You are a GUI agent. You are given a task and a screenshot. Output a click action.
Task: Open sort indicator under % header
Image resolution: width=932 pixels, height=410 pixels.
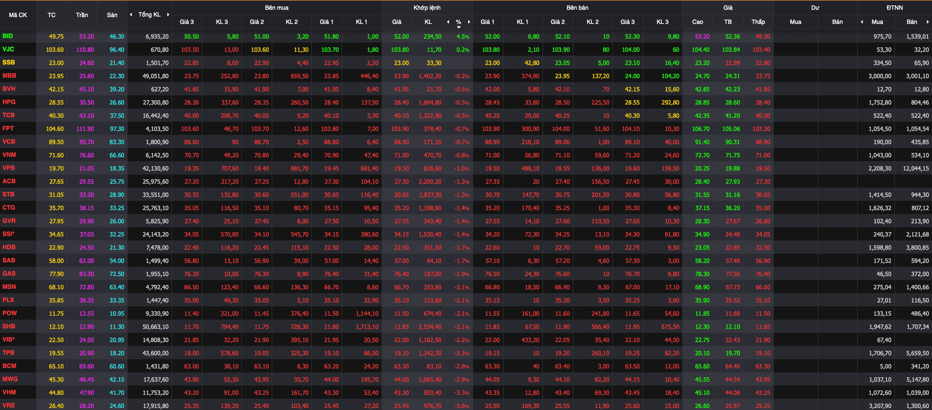pos(458,27)
